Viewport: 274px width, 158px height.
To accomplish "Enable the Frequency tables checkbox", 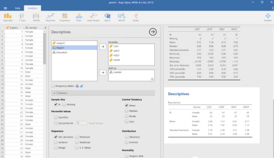I will click(53, 86).
